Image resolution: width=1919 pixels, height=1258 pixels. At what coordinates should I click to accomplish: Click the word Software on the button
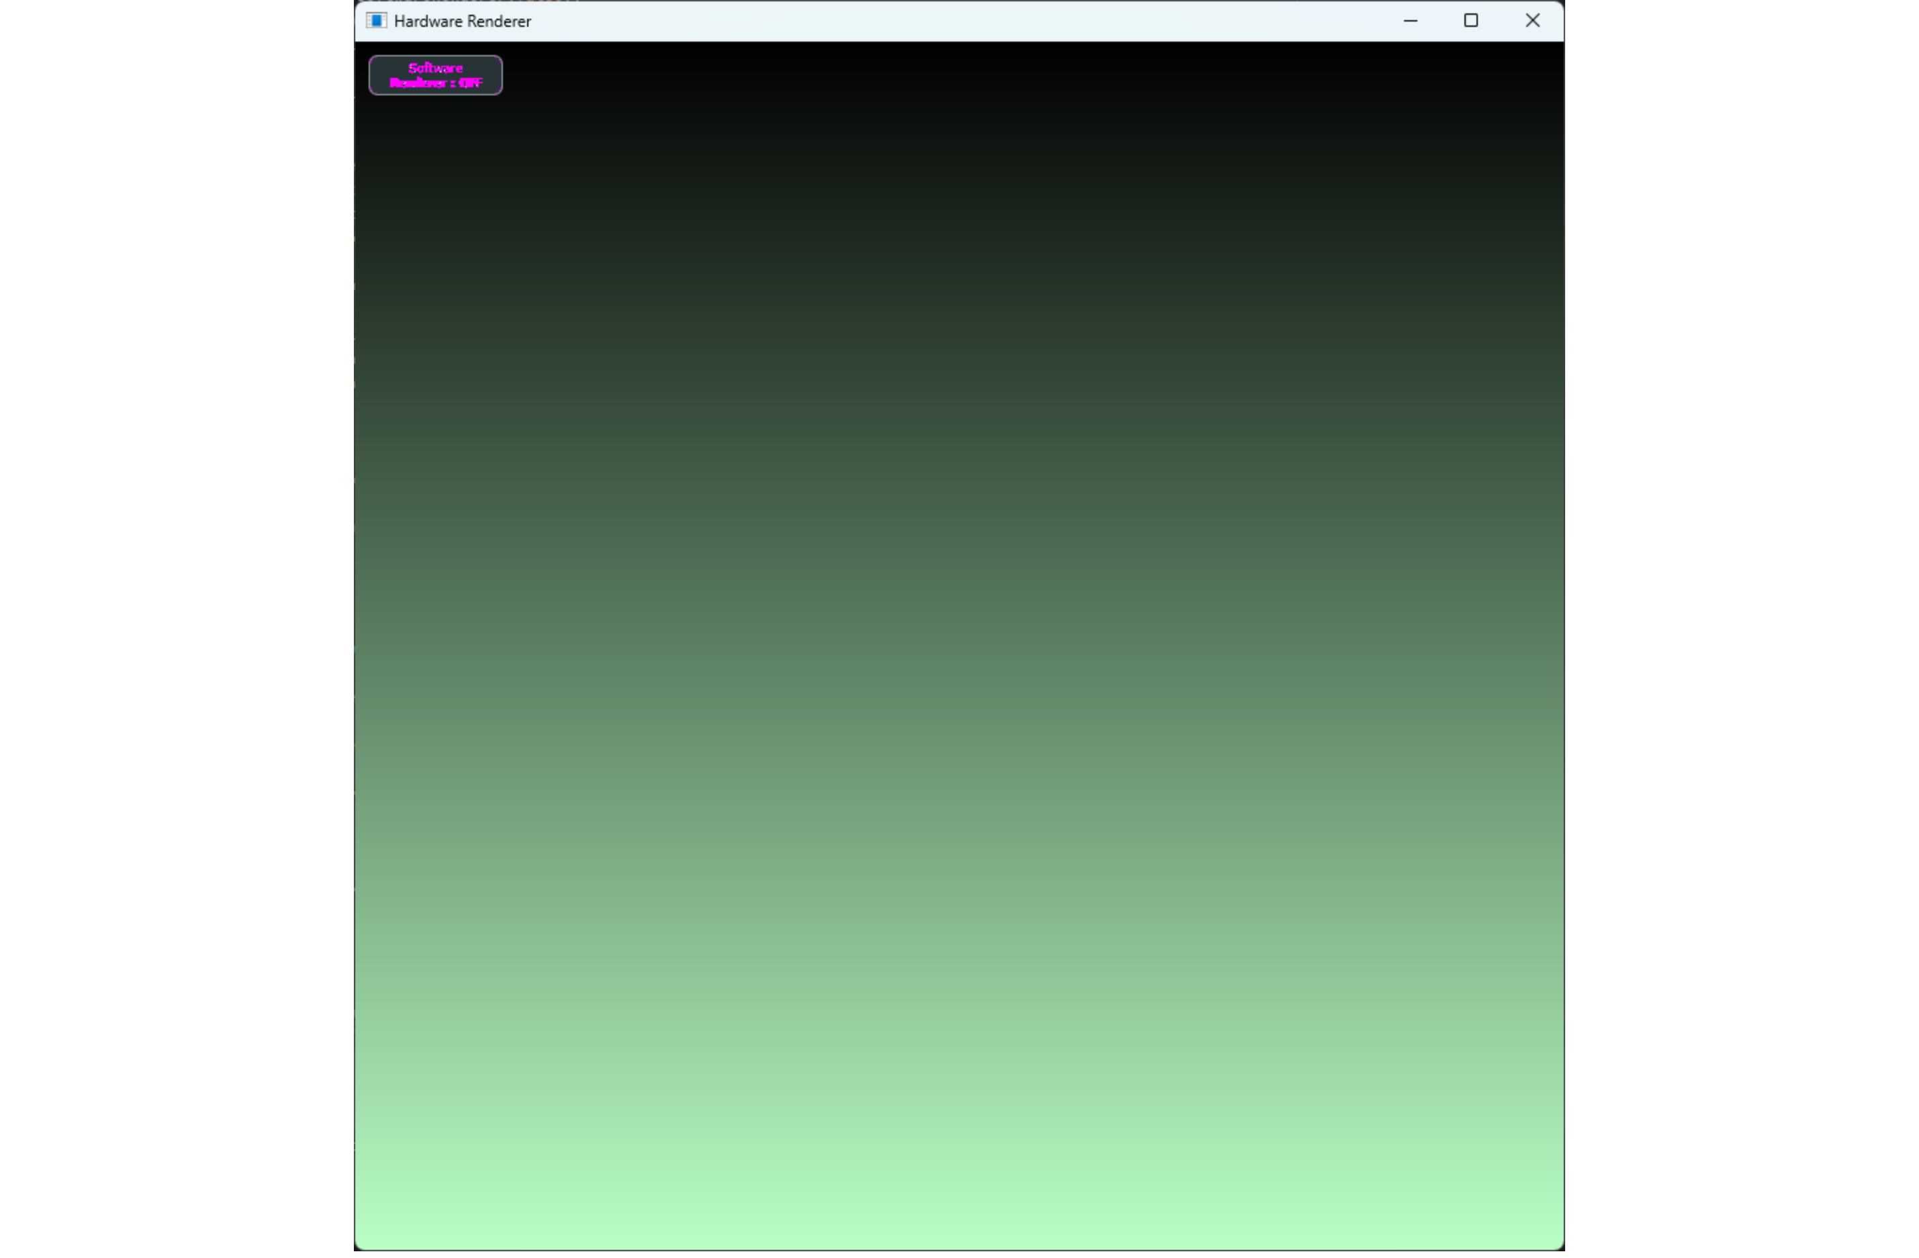point(435,68)
